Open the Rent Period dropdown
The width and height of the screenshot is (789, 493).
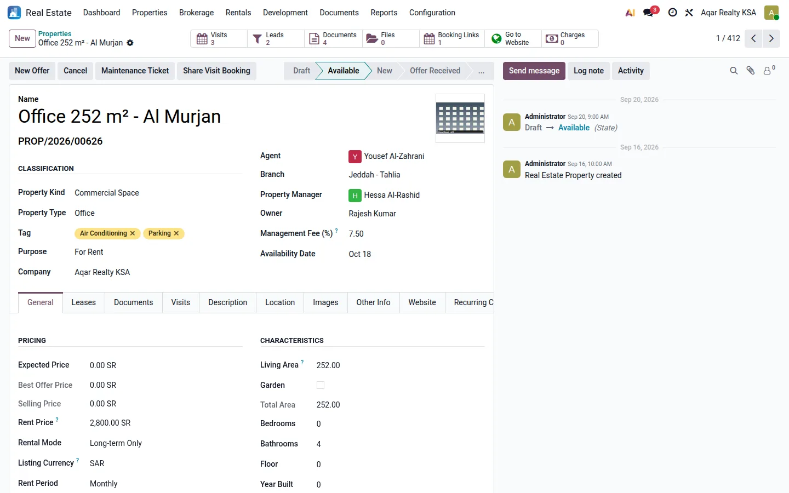pos(165,484)
